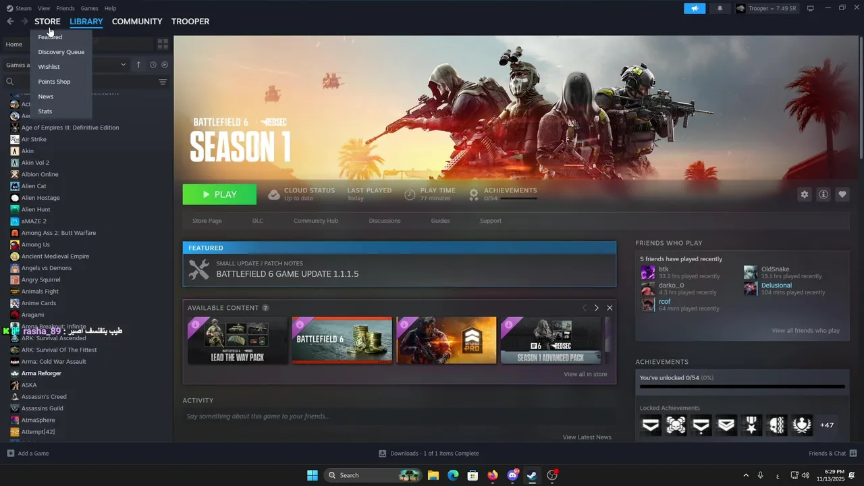Screen dimensions: 864x486
Task: Click View all in store
Action: point(585,374)
